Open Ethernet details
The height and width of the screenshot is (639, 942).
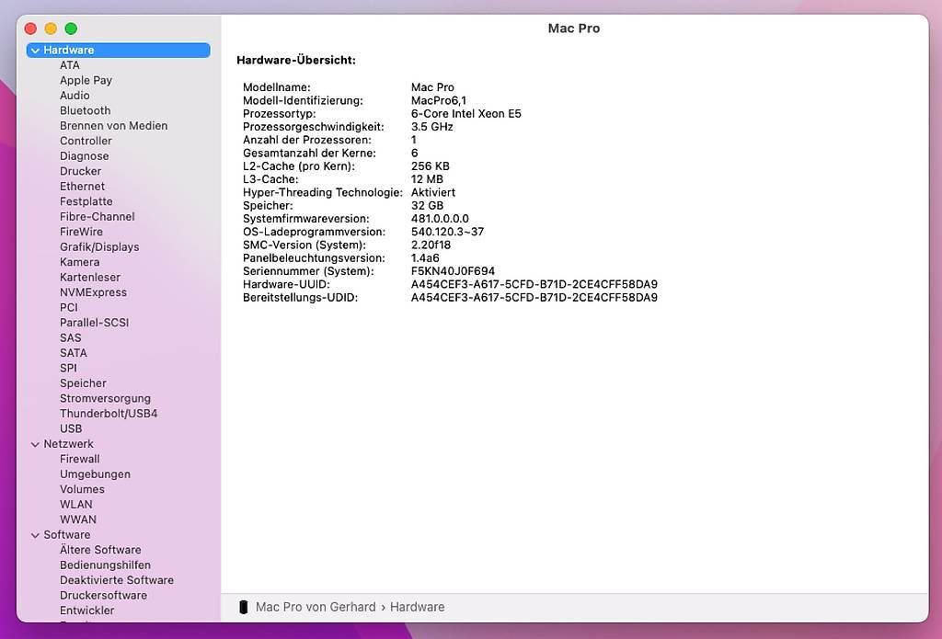(x=82, y=186)
